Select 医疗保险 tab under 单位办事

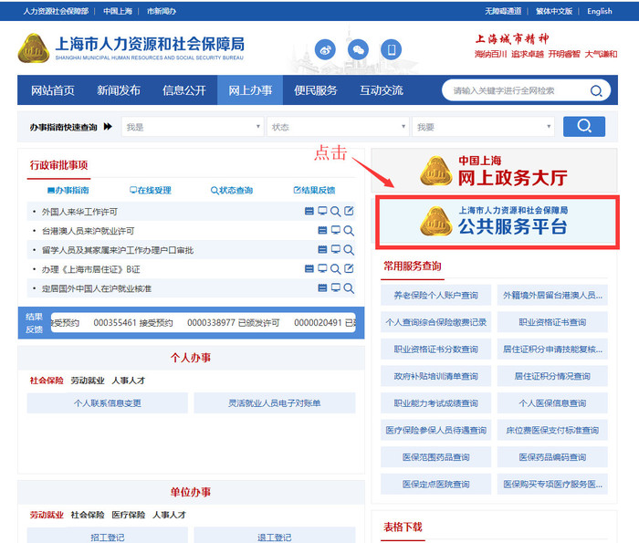(129, 515)
